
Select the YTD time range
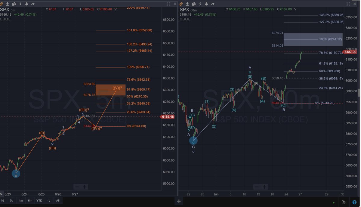(39, 200)
